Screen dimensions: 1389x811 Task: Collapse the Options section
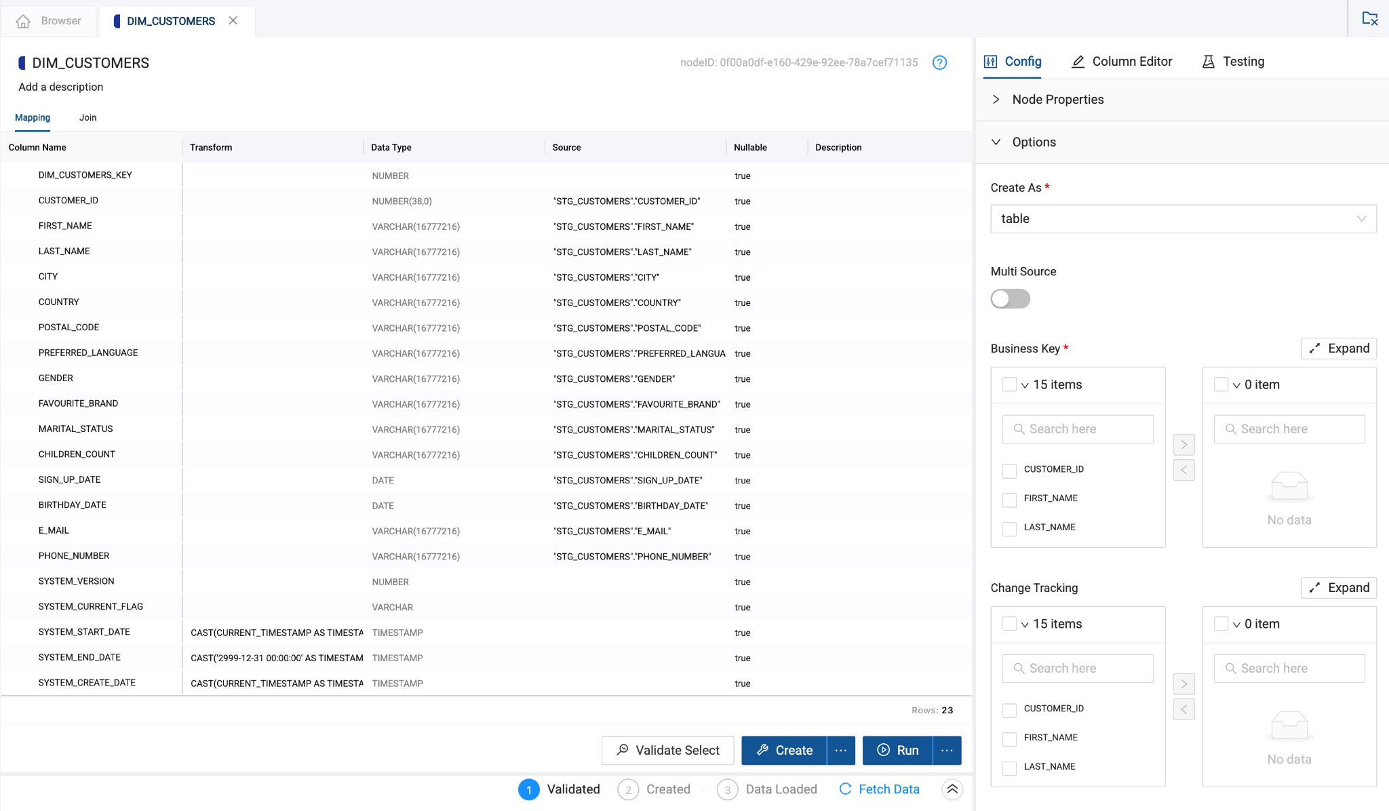1182,142
